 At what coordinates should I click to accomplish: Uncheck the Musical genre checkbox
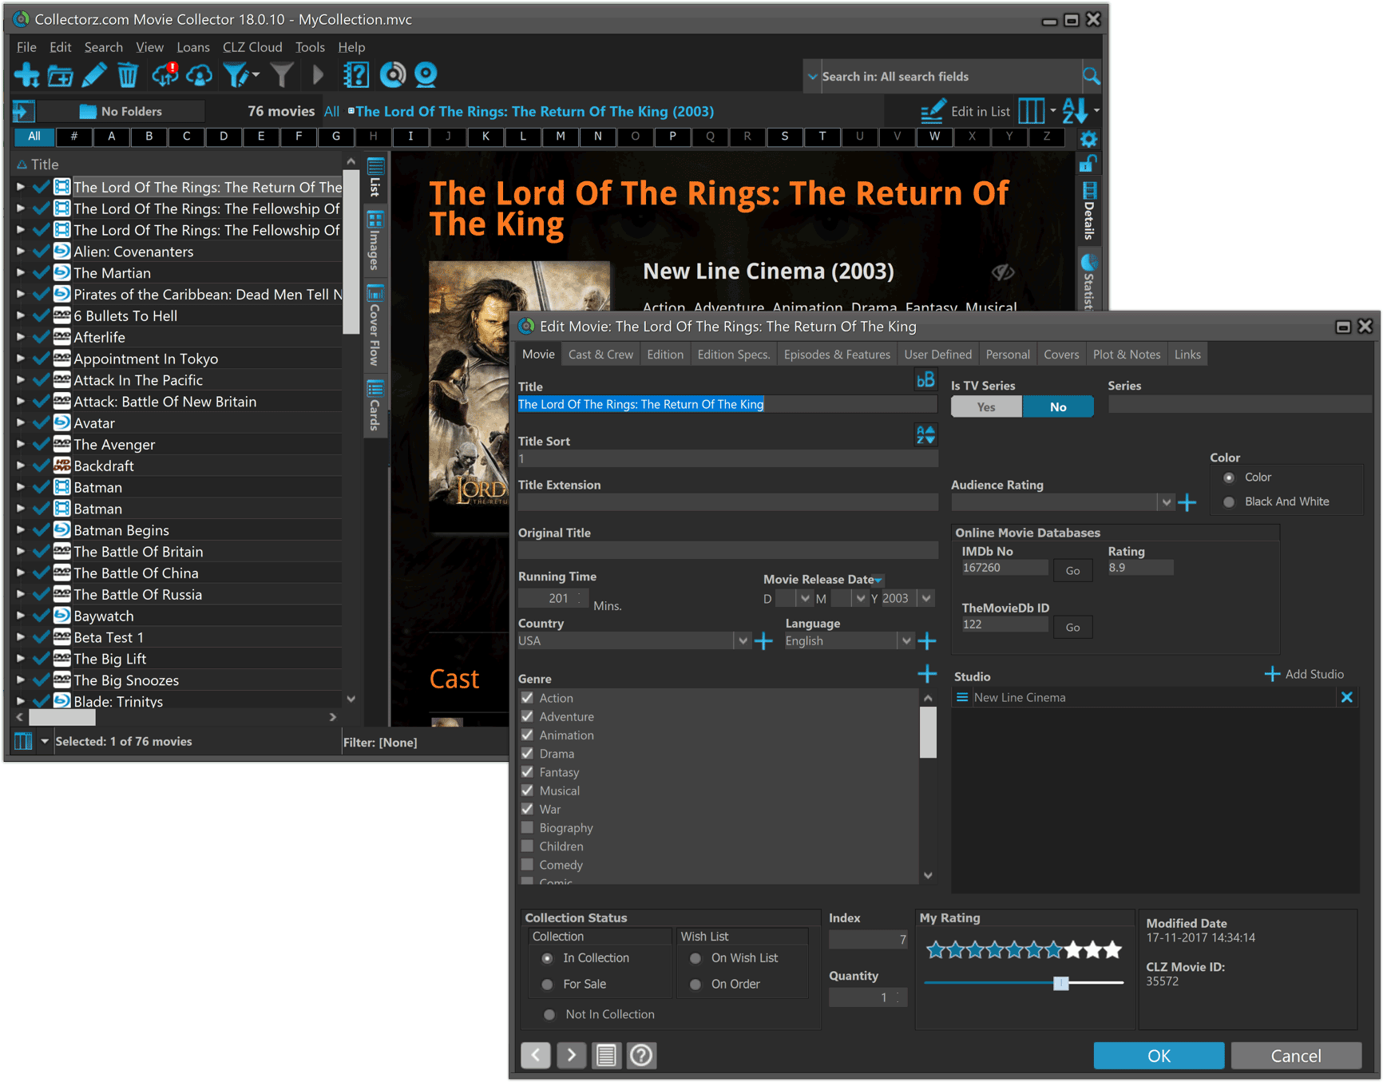click(527, 791)
